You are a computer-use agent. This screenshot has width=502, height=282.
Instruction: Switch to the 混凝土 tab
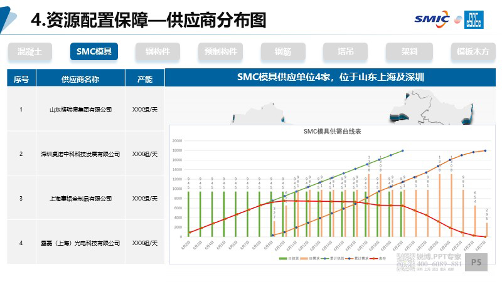(x=31, y=51)
